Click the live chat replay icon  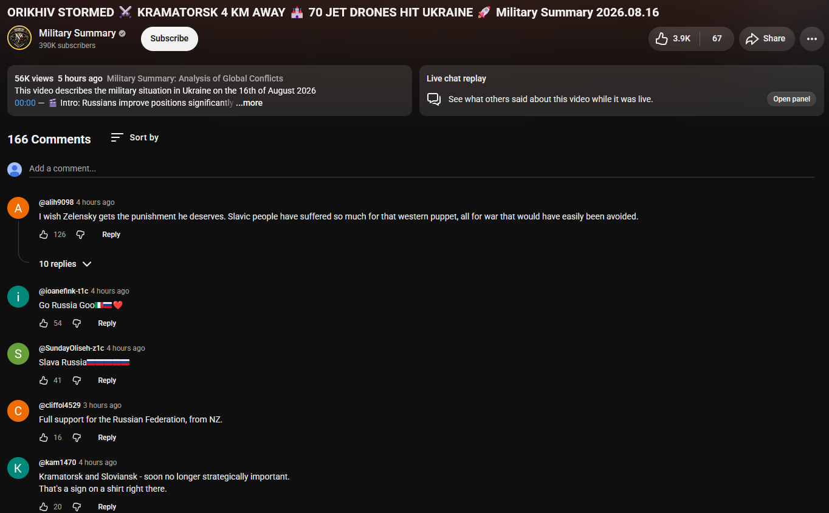434,99
